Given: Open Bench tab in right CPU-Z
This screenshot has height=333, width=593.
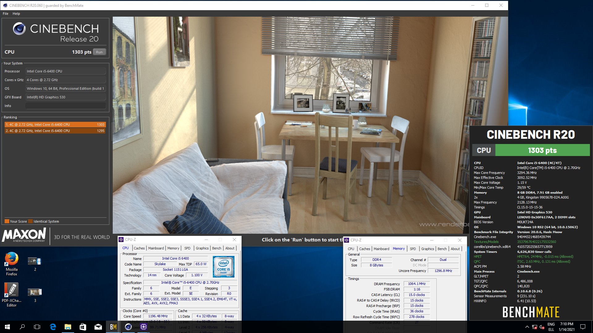Looking at the screenshot, I should pyautogui.click(x=442, y=249).
